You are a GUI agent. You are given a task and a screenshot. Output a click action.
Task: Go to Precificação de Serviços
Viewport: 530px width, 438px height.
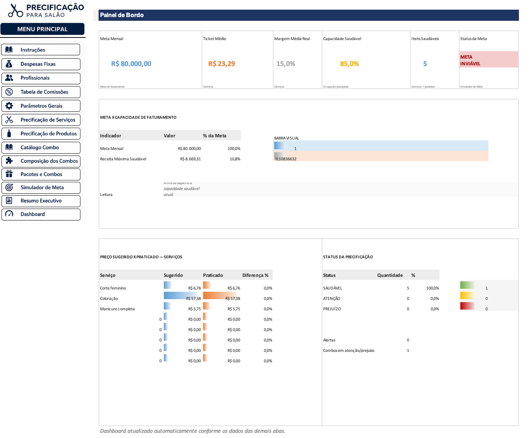click(x=41, y=120)
